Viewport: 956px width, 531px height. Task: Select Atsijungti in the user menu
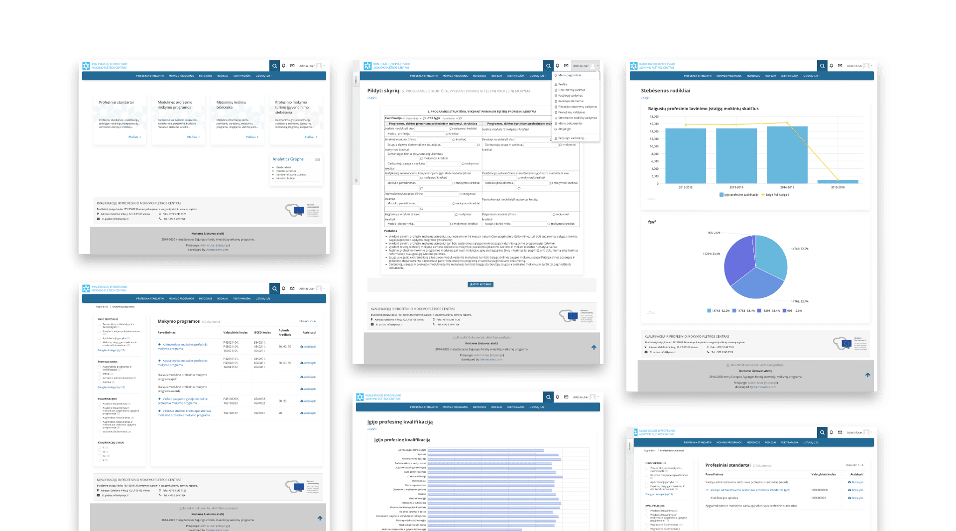[564, 129]
